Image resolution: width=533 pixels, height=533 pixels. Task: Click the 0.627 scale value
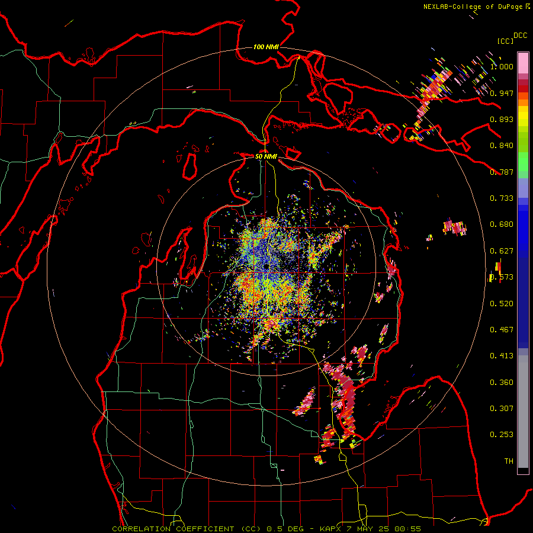click(x=502, y=251)
